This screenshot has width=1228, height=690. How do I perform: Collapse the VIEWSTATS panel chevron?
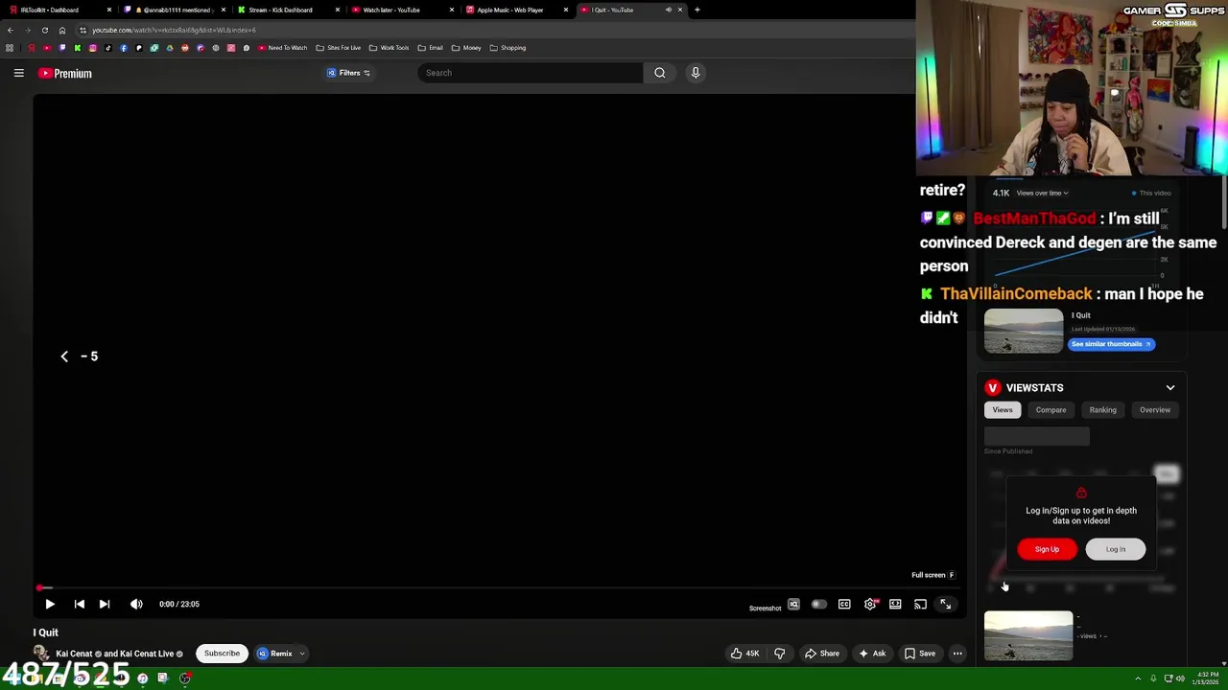pos(1170,388)
